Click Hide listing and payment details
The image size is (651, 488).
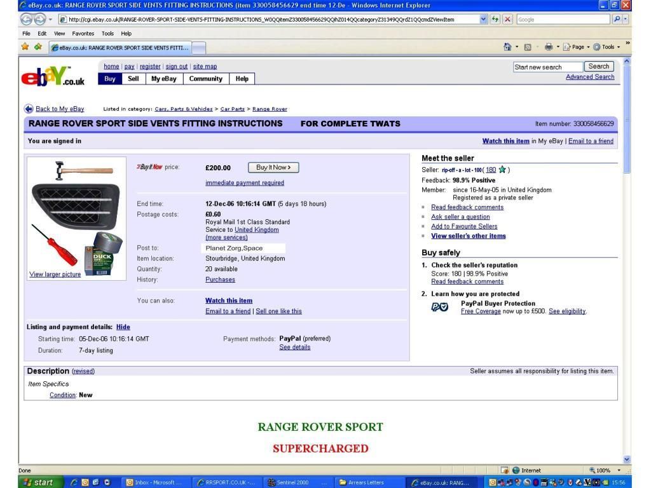(123, 327)
